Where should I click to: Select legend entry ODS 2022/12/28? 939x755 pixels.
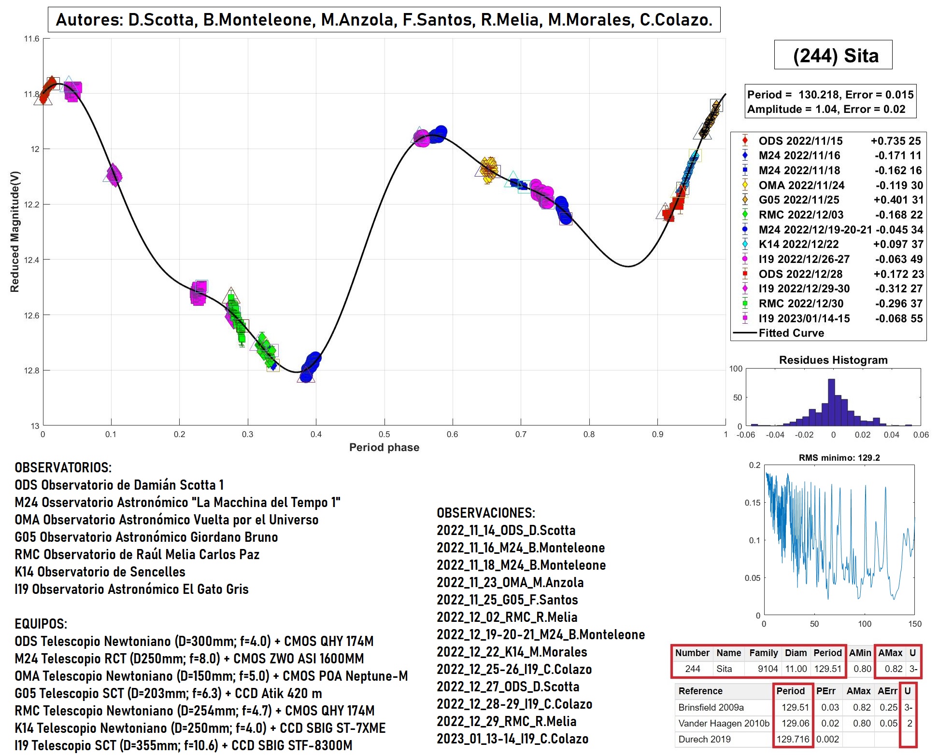pyautogui.click(x=828, y=274)
